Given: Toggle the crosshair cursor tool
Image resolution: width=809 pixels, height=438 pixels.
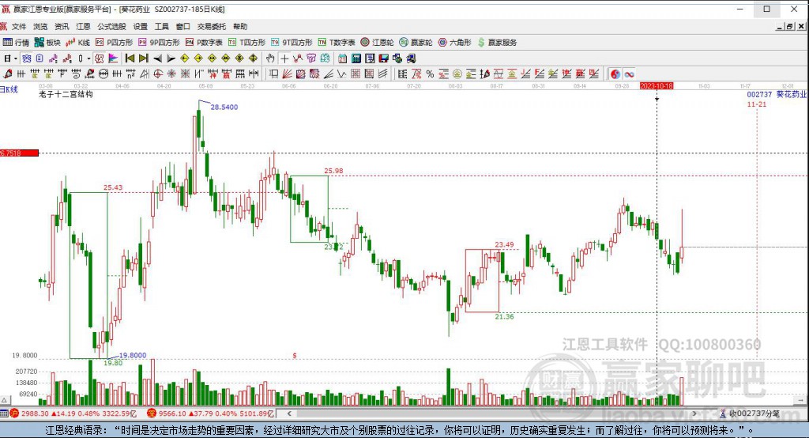Looking at the screenshot, I should point(284,59).
